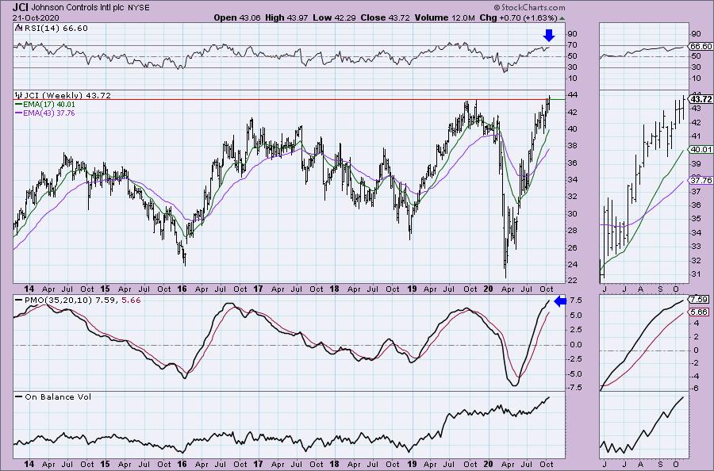Click the EMA(17) 40.01 legend text
The width and height of the screenshot is (714, 471).
click(x=49, y=105)
